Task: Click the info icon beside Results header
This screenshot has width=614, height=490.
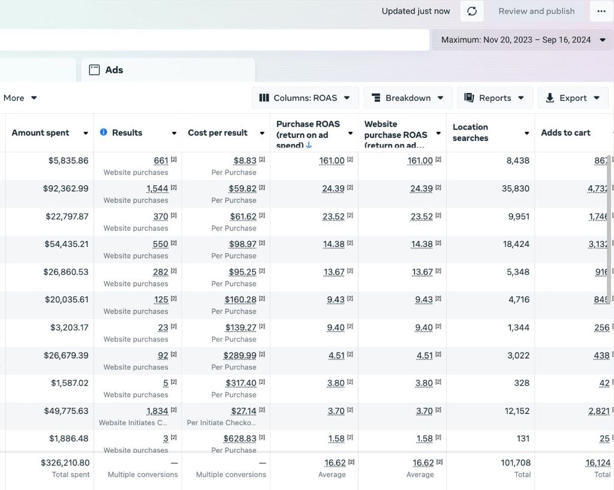Action: coord(103,132)
